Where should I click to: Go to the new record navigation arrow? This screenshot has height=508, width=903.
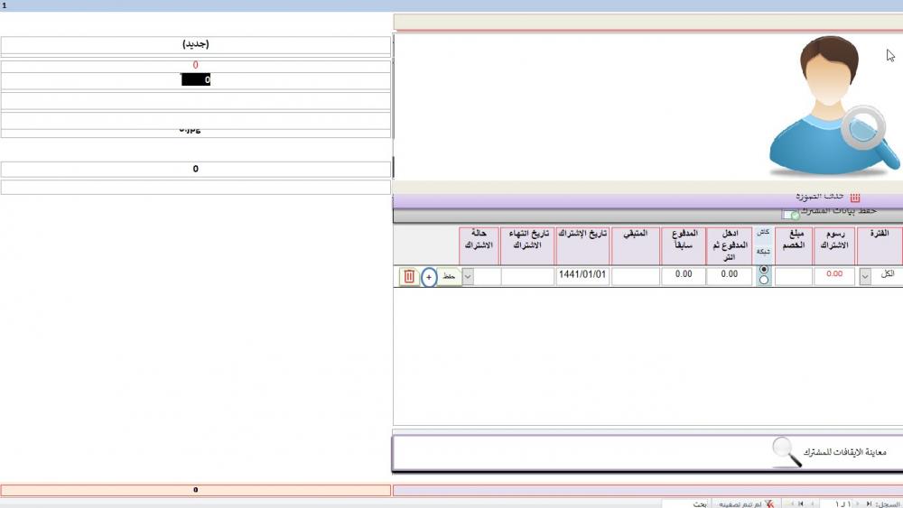(788, 503)
